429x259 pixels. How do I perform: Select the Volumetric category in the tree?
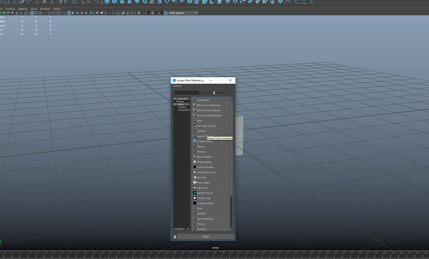(x=184, y=110)
